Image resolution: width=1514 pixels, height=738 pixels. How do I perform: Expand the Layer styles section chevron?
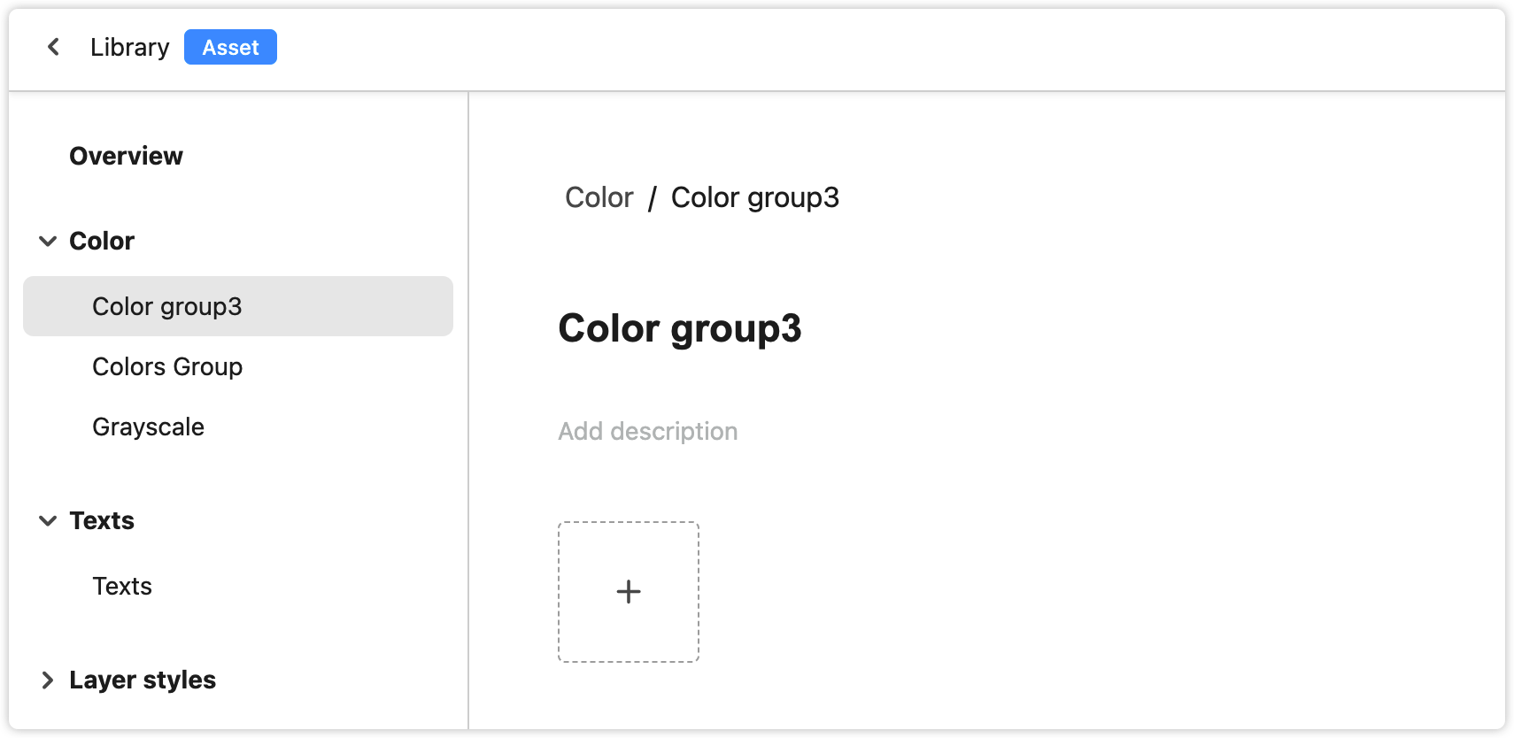(x=48, y=680)
